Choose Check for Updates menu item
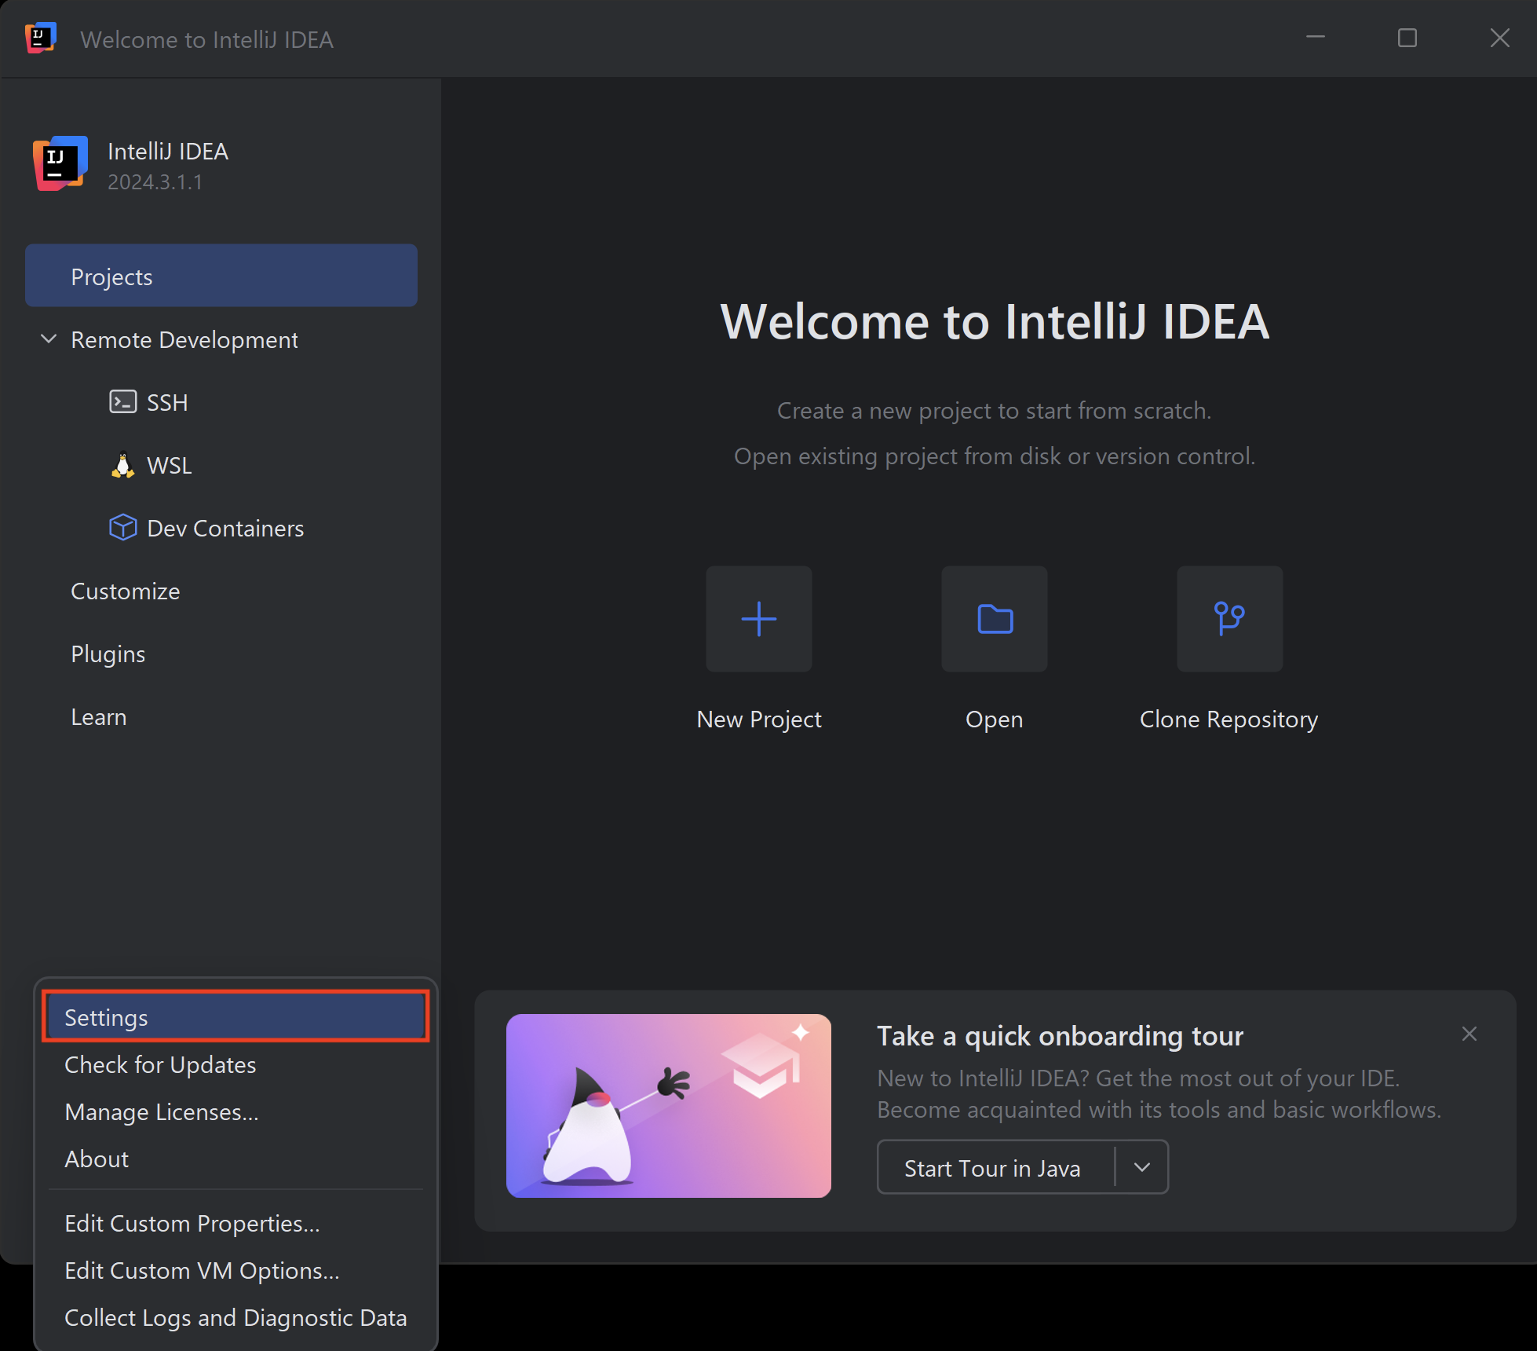The height and width of the screenshot is (1351, 1537). (235, 1064)
